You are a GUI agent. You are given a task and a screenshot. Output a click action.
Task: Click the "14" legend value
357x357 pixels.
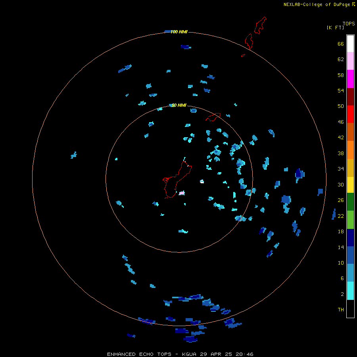(341, 247)
